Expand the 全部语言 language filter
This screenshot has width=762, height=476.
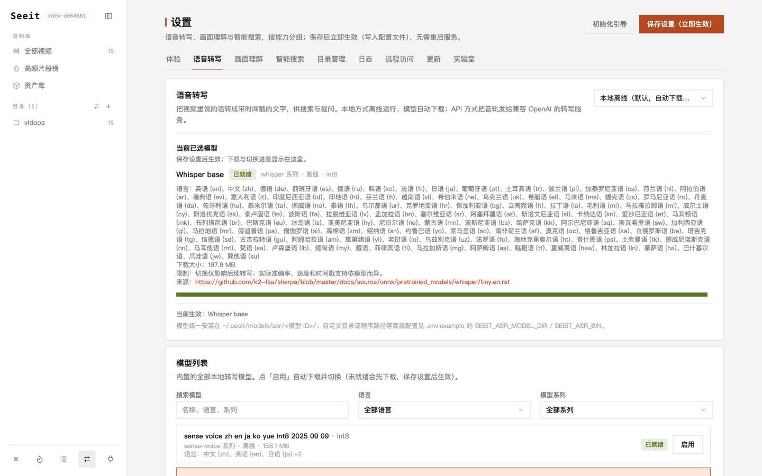[444, 410]
